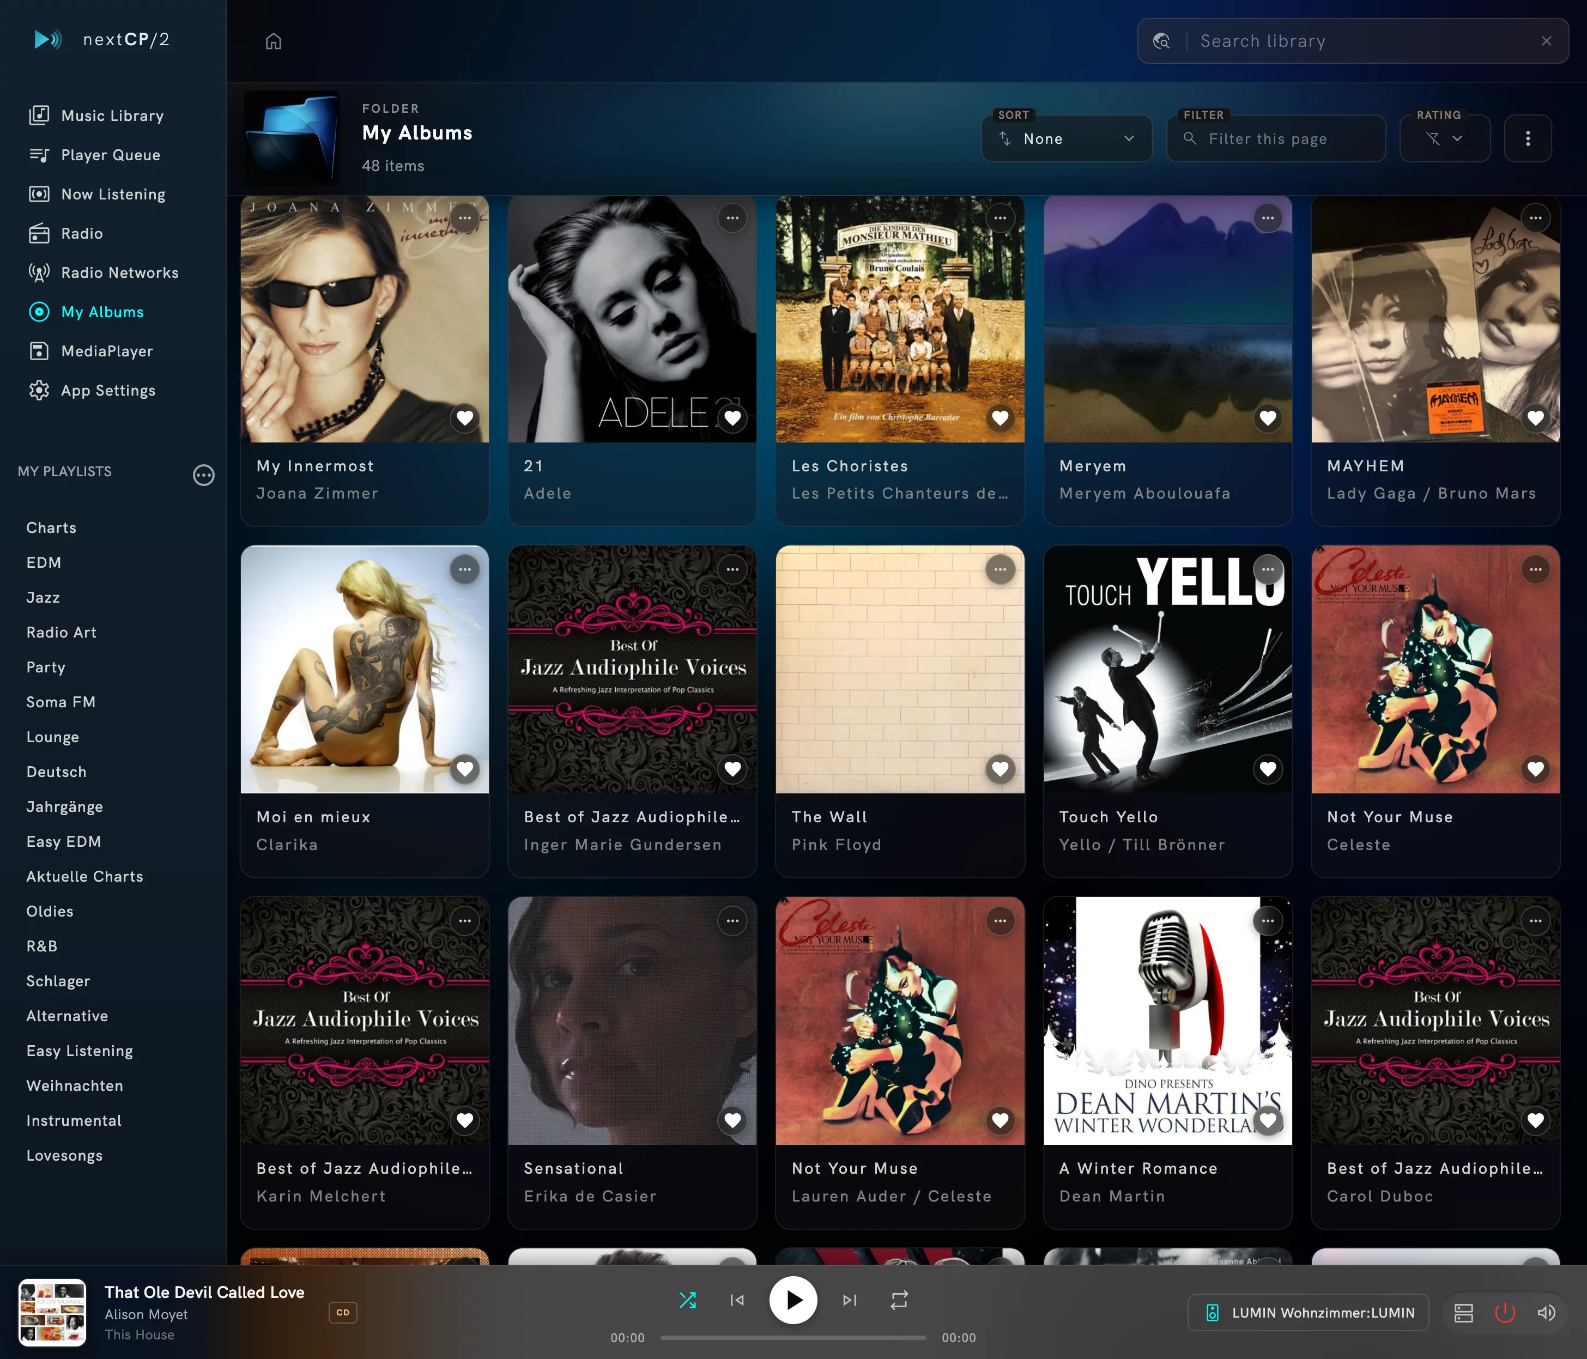Focus the Search library field
The height and width of the screenshot is (1359, 1587).
pyautogui.click(x=1353, y=41)
